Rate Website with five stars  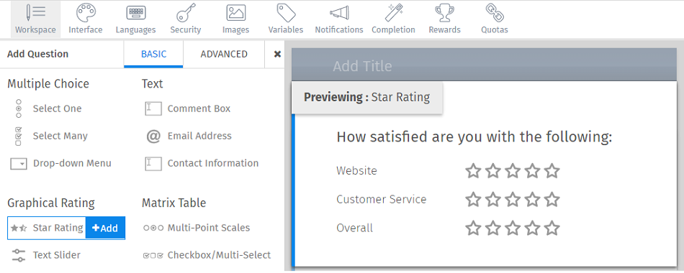pos(552,171)
